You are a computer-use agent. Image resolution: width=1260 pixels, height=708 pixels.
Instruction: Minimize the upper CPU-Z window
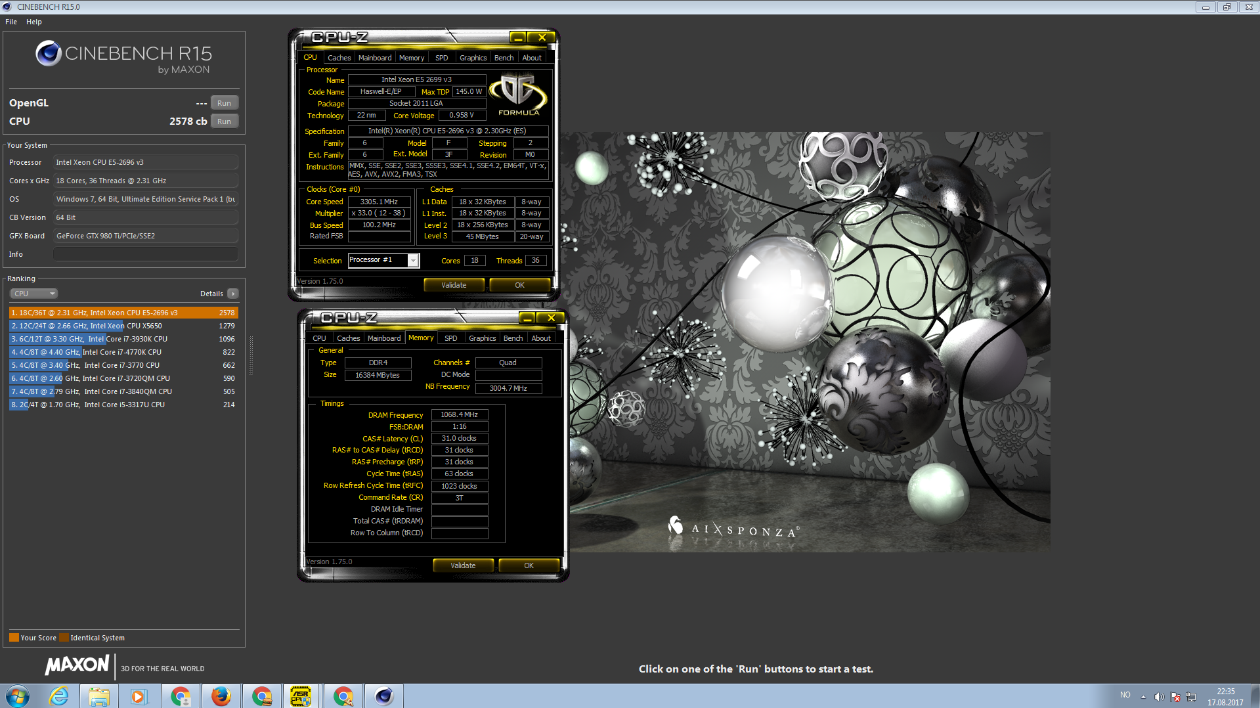[x=518, y=37]
